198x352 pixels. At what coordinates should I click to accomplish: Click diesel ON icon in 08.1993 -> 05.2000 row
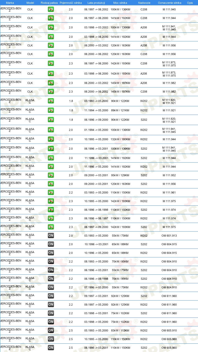tap(51, 261)
